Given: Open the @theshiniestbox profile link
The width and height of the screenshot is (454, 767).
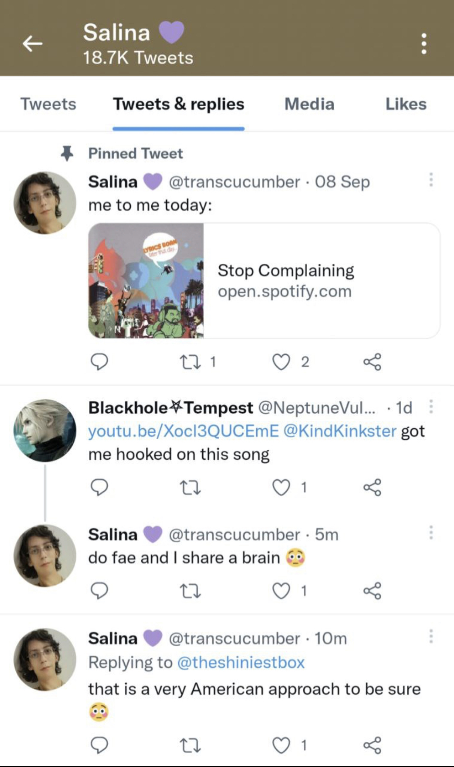Looking at the screenshot, I should 241,662.
